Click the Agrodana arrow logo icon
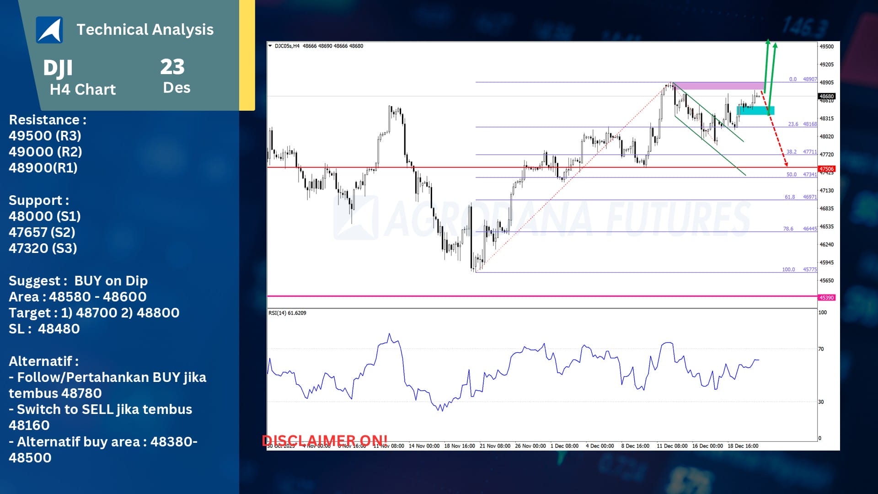878x494 pixels. coord(49,30)
